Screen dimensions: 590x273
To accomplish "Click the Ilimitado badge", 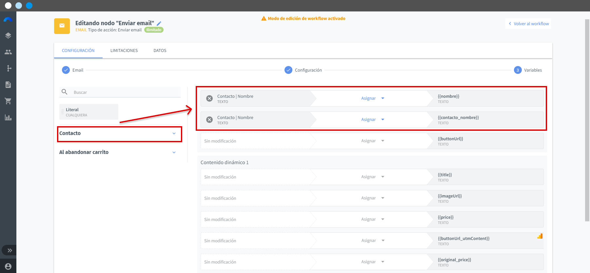I will [x=154, y=30].
